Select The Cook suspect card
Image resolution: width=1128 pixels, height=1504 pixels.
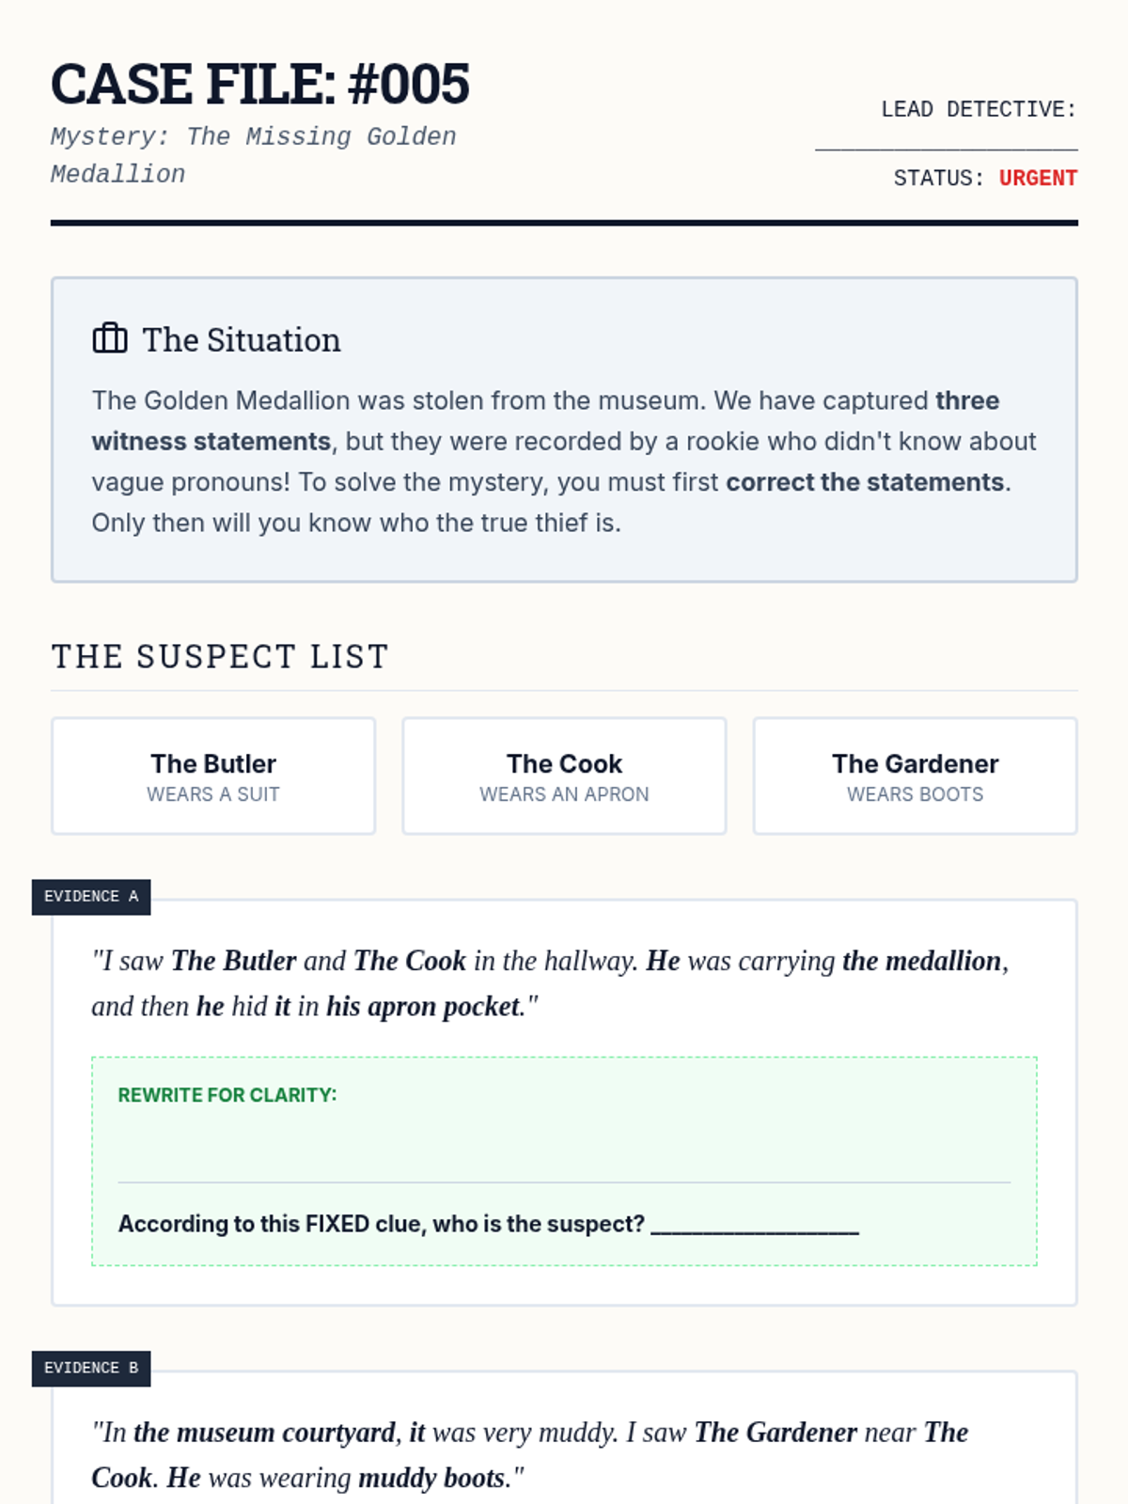coord(564,776)
